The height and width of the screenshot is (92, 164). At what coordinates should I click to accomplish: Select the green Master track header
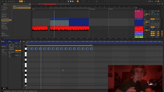[139, 37]
